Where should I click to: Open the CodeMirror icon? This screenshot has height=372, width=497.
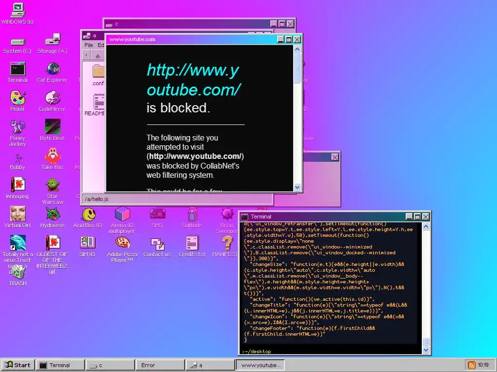(x=52, y=101)
